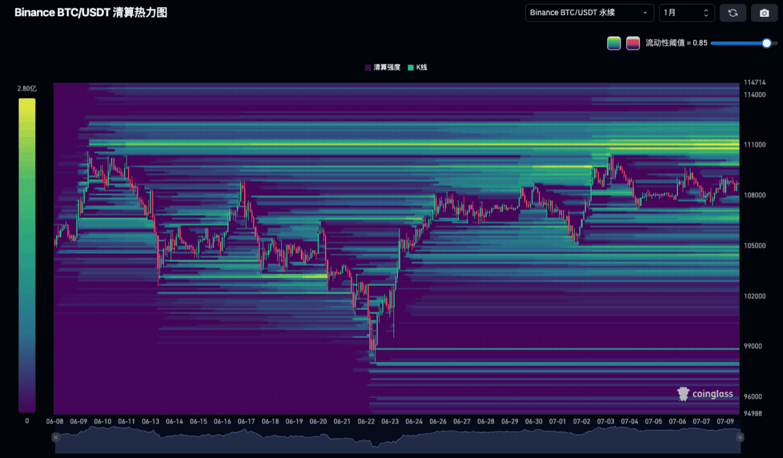Click the 102000 price axis label

click(754, 296)
